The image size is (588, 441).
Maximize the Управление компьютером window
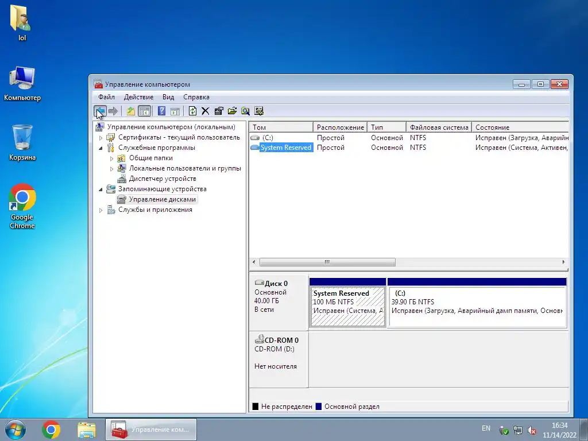point(540,84)
